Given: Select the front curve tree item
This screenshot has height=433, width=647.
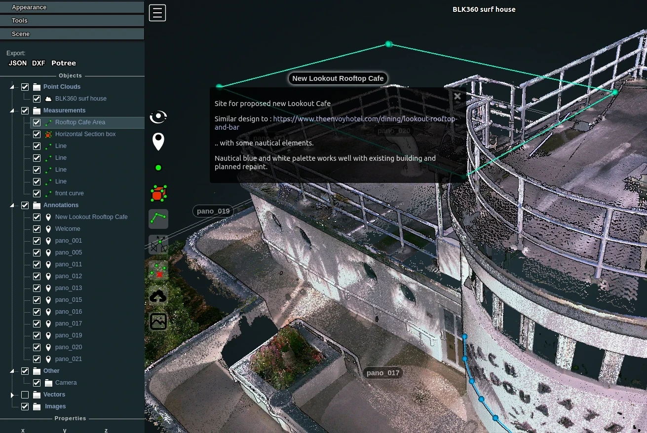Looking at the screenshot, I should click(70, 193).
